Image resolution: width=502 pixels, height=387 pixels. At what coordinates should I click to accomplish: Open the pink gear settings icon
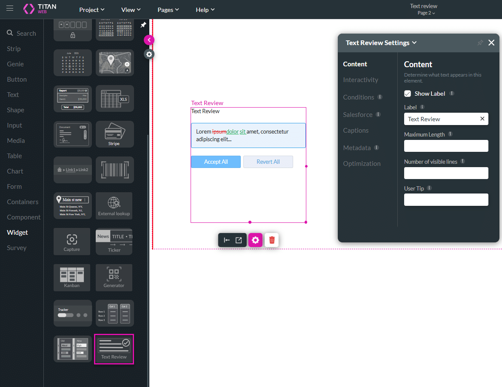[x=255, y=240]
